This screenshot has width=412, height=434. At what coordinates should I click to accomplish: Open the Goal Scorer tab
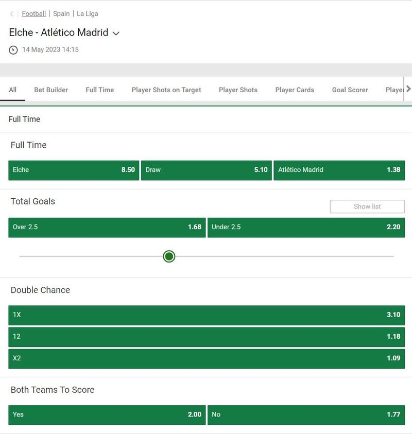coord(350,90)
